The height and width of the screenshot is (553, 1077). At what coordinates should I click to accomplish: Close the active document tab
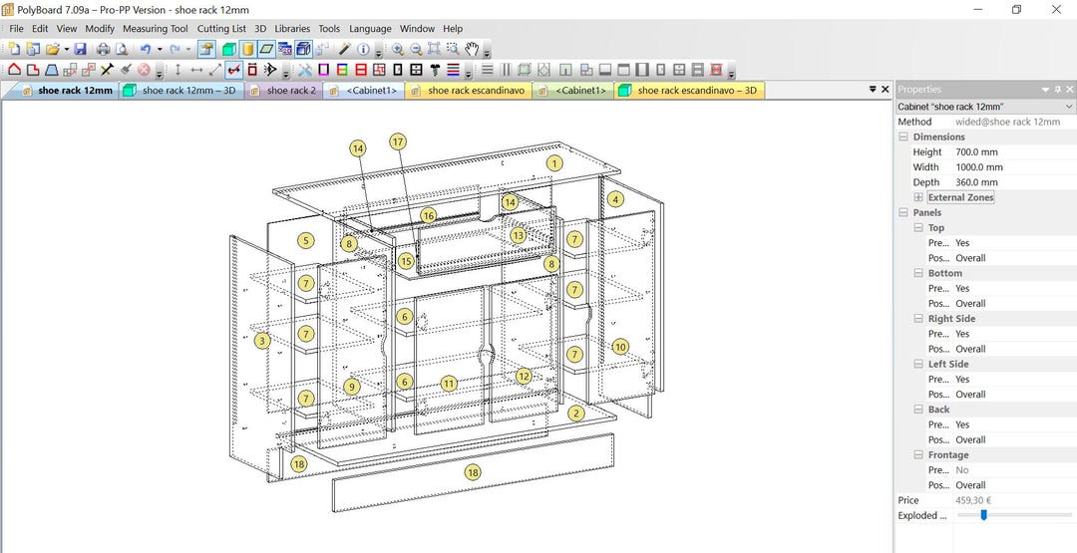pyautogui.click(x=885, y=90)
